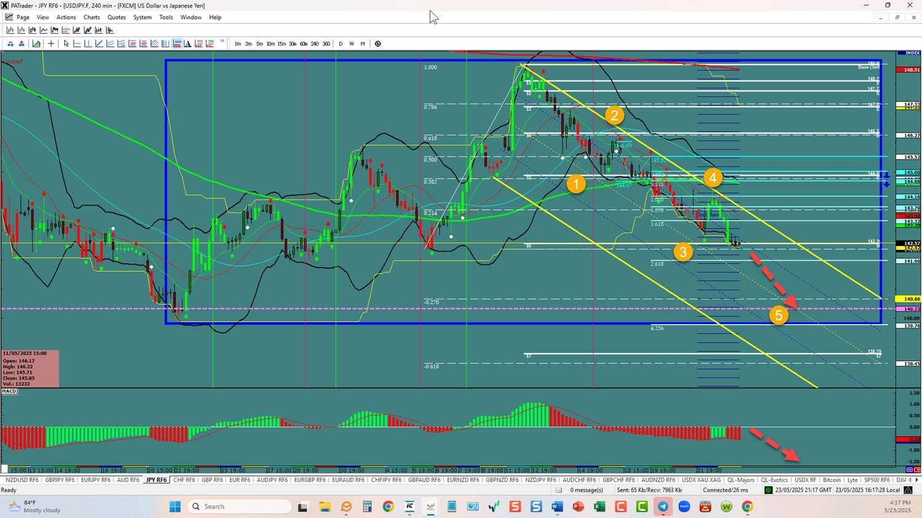Switch to the GBPJPY RF6 tab
The image size is (922, 518).
pos(60,480)
